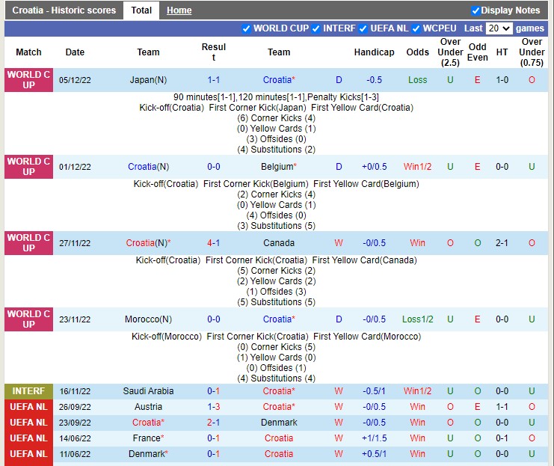Screen dimensions: 554x466
Task: Click handicap -0.5 in Japan row
Action: coord(374,80)
